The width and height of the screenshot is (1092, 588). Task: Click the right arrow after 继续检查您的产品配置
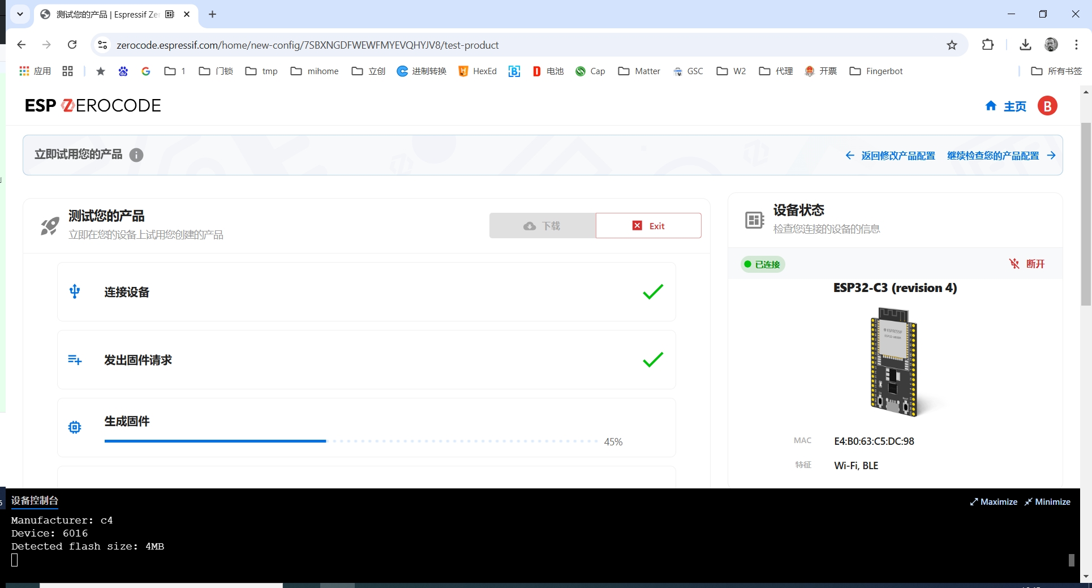coord(1051,156)
